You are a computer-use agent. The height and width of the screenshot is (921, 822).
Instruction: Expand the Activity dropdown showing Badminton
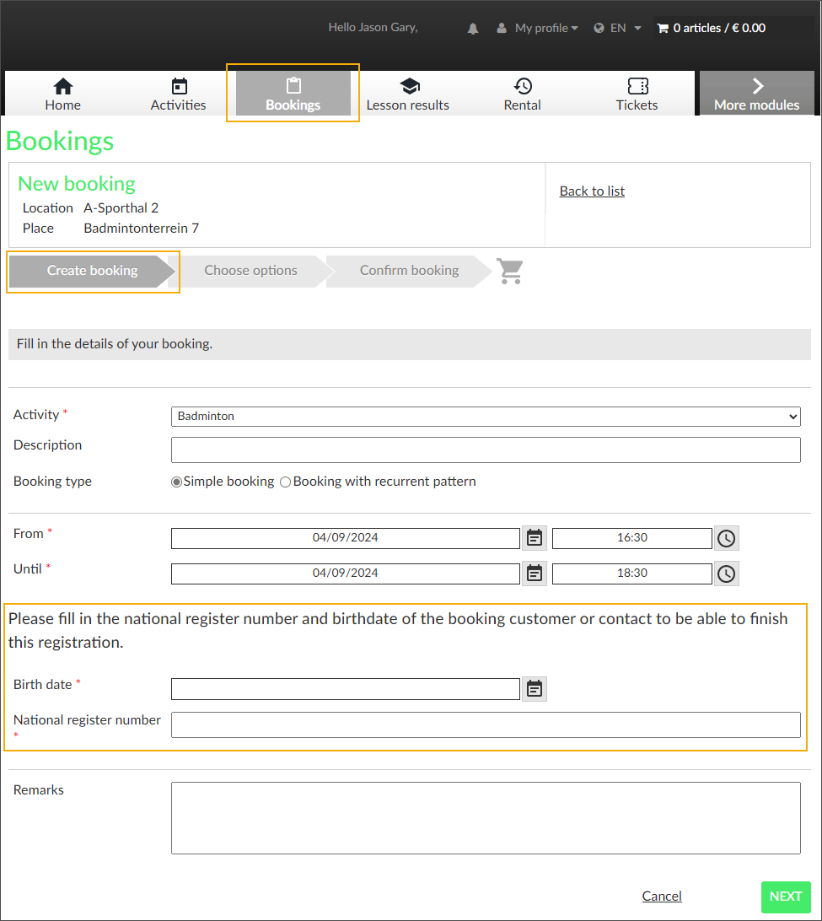(485, 417)
